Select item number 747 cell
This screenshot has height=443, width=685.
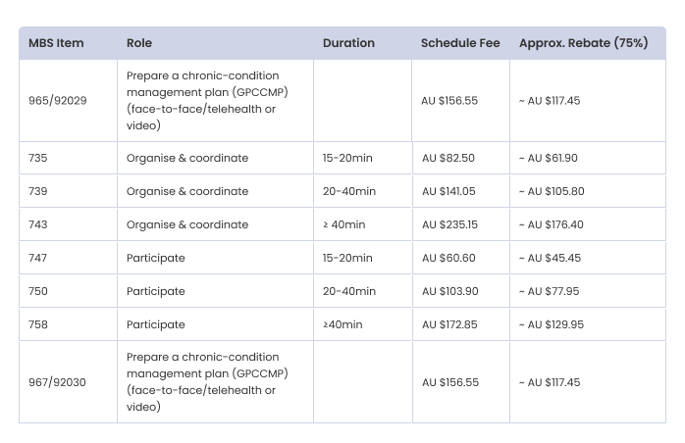pyautogui.click(x=39, y=258)
